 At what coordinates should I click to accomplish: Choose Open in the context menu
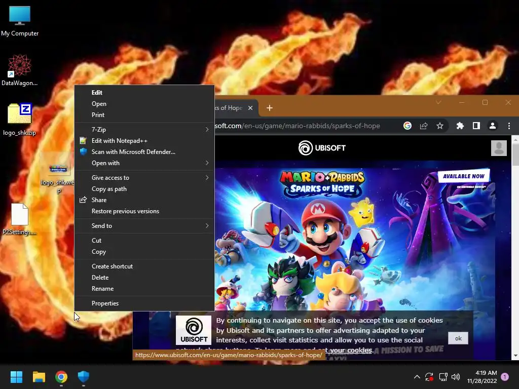[x=144, y=103]
